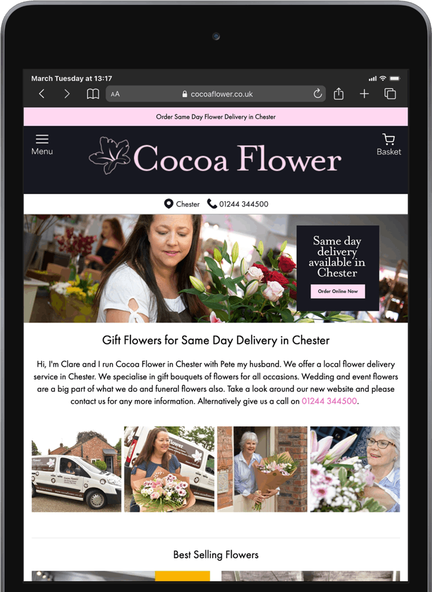Open the bookmarks book icon

tap(93, 94)
